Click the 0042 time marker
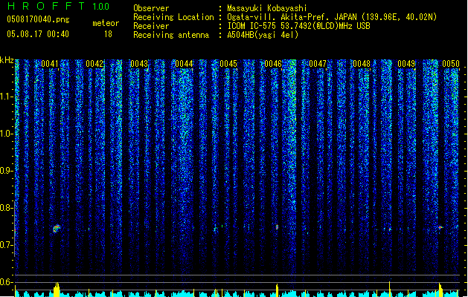Screen dimensions: 468x297 pyautogui.click(x=94, y=64)
